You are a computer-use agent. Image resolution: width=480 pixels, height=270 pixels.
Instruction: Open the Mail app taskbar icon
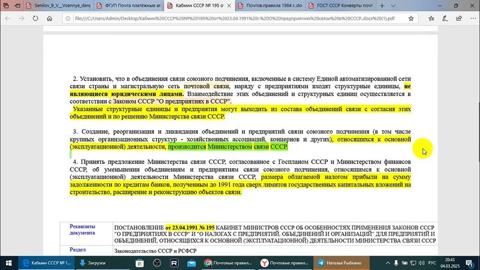[x=191, y=263]
